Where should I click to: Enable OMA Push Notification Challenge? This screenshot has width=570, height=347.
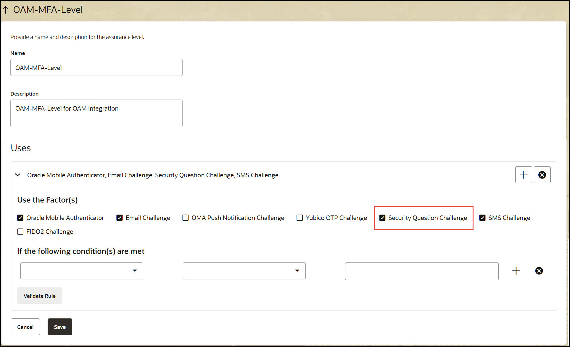[186, 218]
